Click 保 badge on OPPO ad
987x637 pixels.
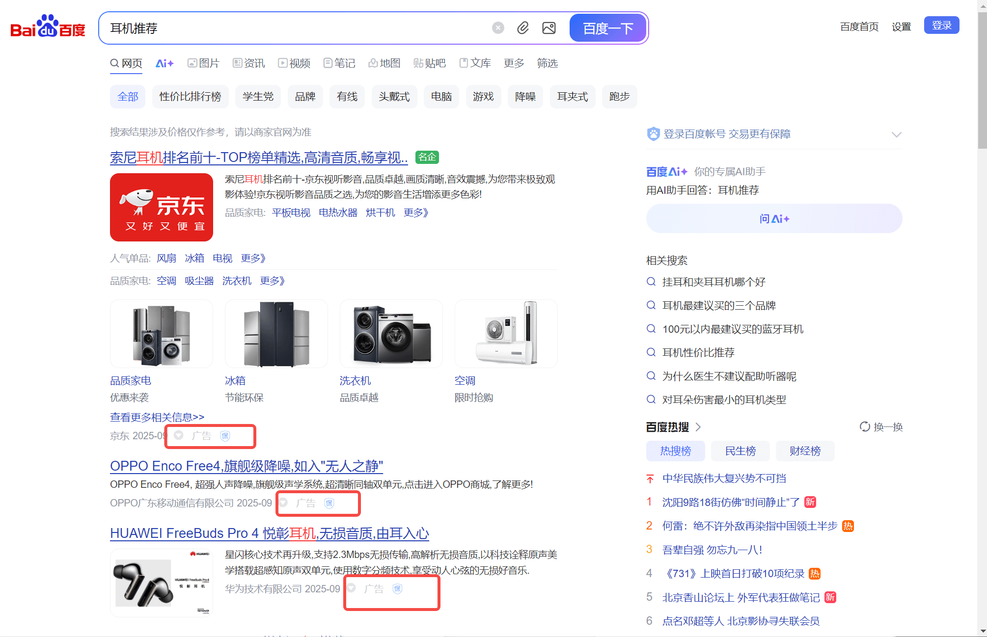pyautogui.click(x=329, y=503)
